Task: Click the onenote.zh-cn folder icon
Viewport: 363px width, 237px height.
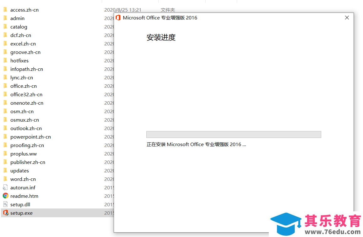Action: 5,103
